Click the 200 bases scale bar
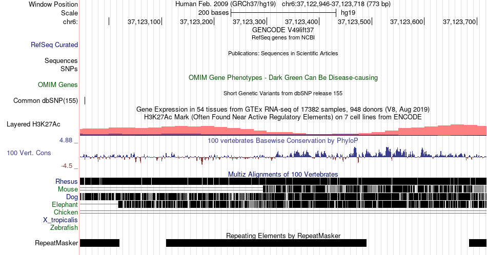The image size is (487, 255). [x=283, y=13]
